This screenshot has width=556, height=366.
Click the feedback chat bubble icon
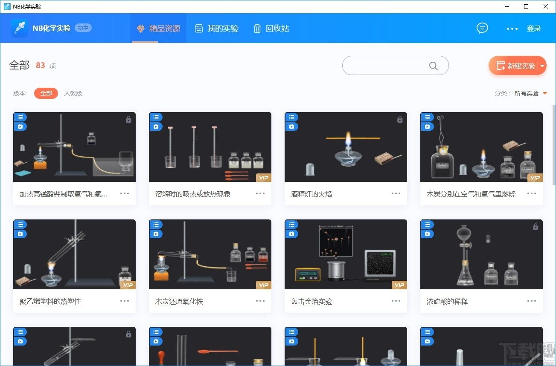point(482,28)
